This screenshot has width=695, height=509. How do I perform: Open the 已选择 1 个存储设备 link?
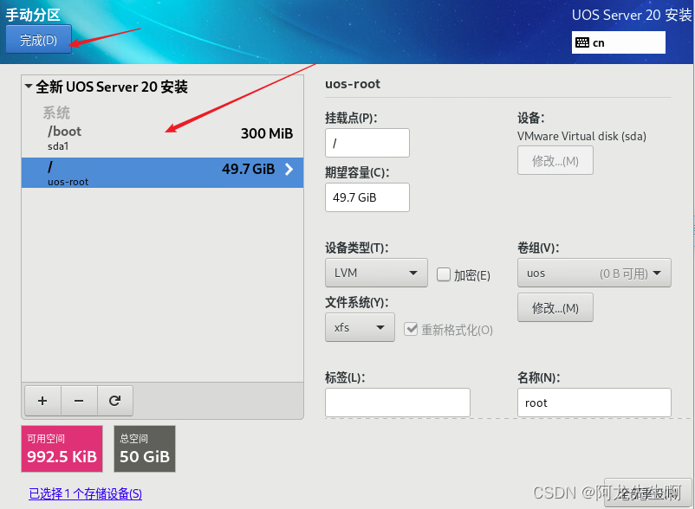(x=85, y=493)
